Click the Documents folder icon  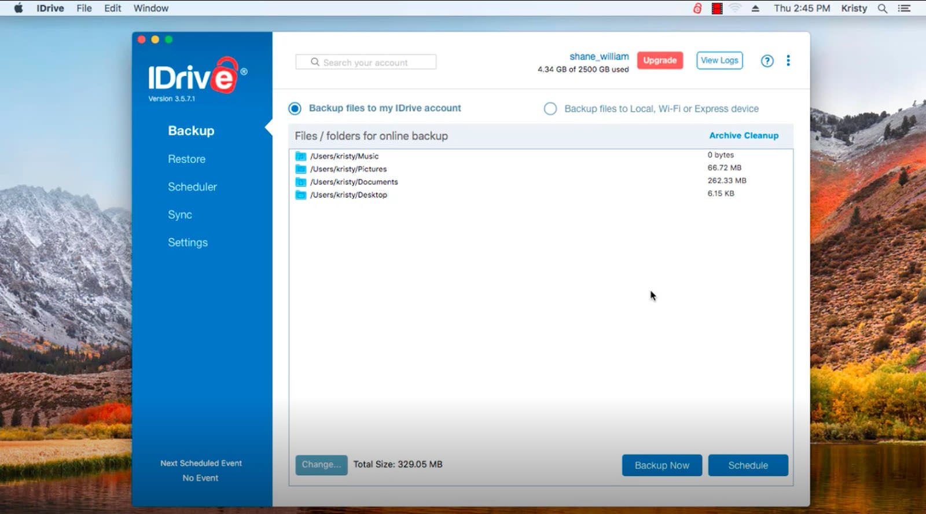coord(301,182)
